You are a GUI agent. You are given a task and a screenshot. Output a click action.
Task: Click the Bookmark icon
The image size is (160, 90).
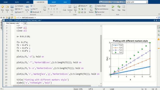click(31, 12)
